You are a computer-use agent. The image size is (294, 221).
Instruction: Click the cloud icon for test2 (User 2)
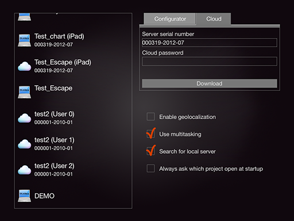click(x=24, y=170)
